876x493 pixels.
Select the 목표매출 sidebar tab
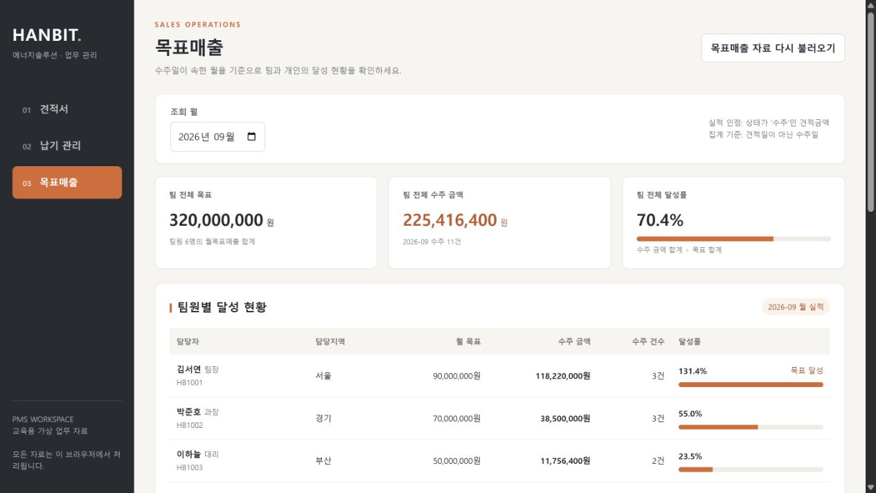click(x=67, y=183)
